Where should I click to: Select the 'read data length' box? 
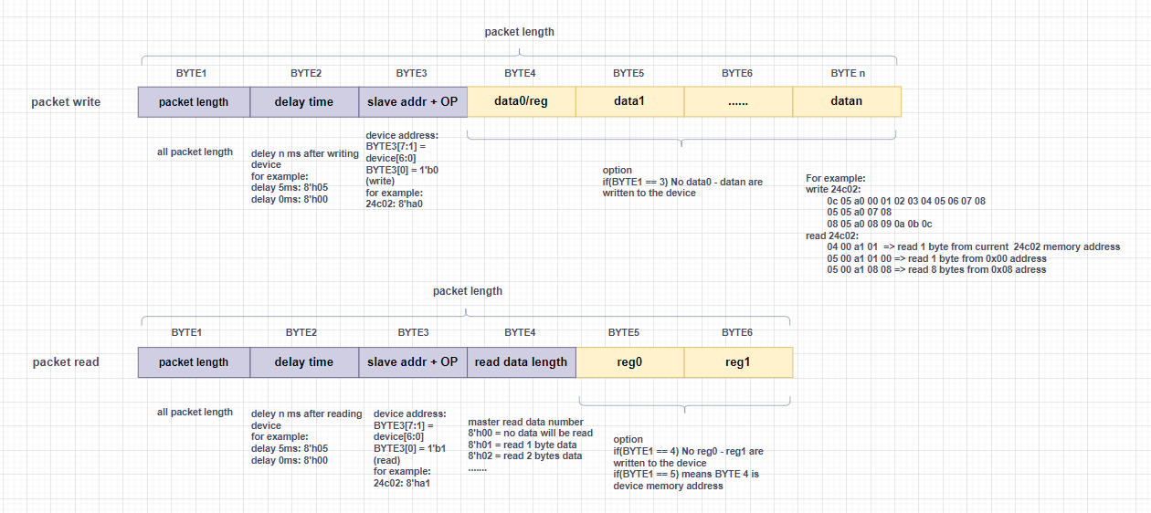point(522,362)
